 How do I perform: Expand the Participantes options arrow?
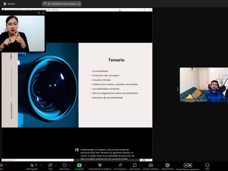click(x=41, y=165)
